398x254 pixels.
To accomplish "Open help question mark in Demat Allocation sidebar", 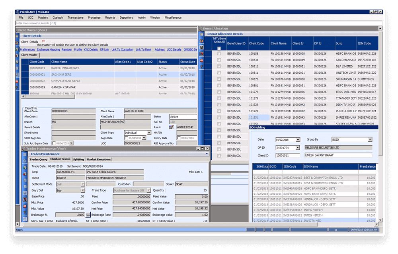I will (x=201, y=67).
